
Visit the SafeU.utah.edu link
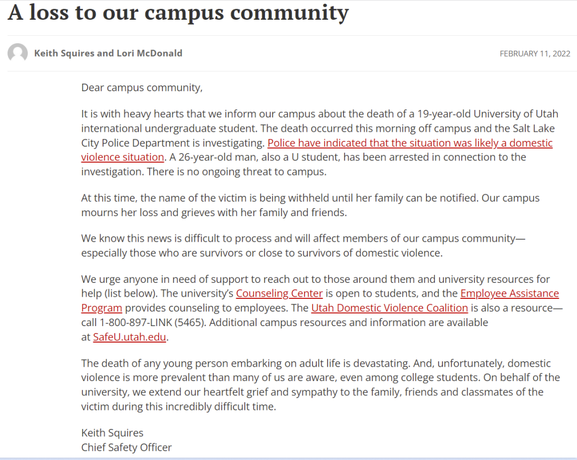[x=129, y=337]
